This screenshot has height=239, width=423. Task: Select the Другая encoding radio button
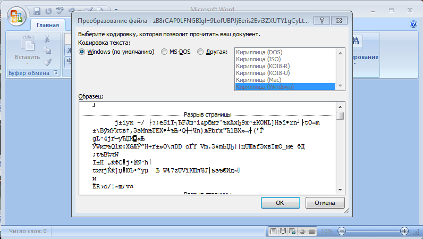click(x=200, y=52)
